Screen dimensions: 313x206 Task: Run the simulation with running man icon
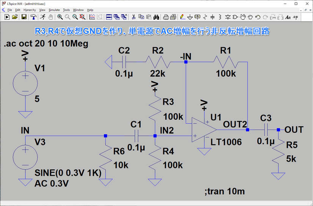pos(43,17)
